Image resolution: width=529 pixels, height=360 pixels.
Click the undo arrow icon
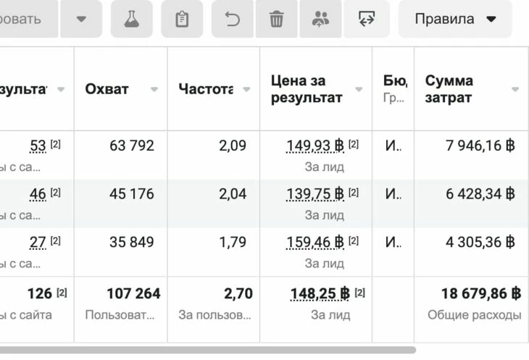click(233, 20)
